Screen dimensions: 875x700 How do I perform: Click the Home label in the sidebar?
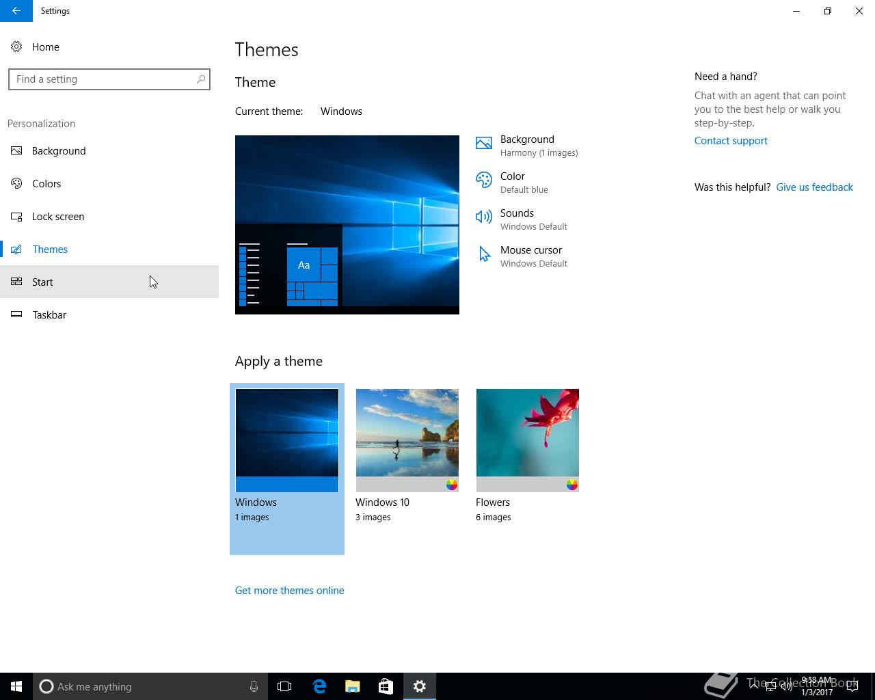pyautogui.click(x=46, y=47)
